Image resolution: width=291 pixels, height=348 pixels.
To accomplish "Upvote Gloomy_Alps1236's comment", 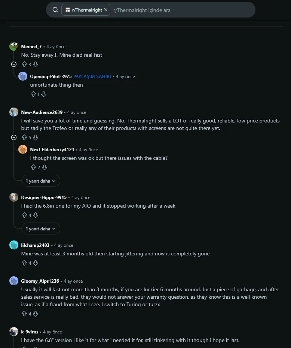I will pos(24,314).
